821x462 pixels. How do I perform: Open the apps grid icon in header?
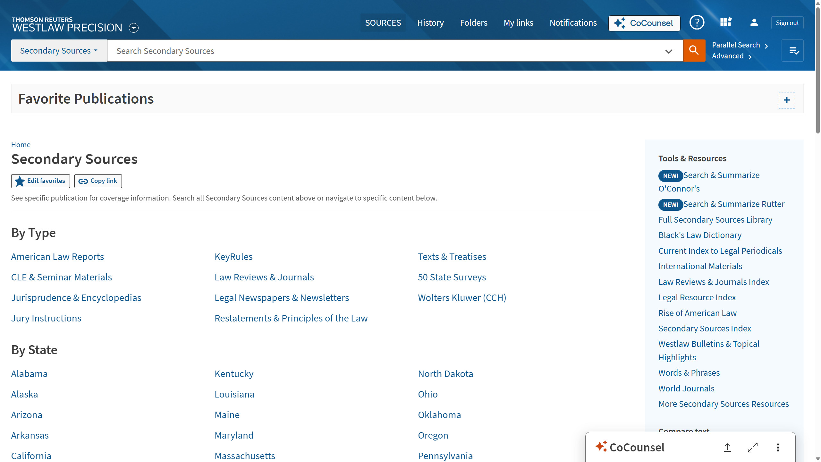coord(726,22)
